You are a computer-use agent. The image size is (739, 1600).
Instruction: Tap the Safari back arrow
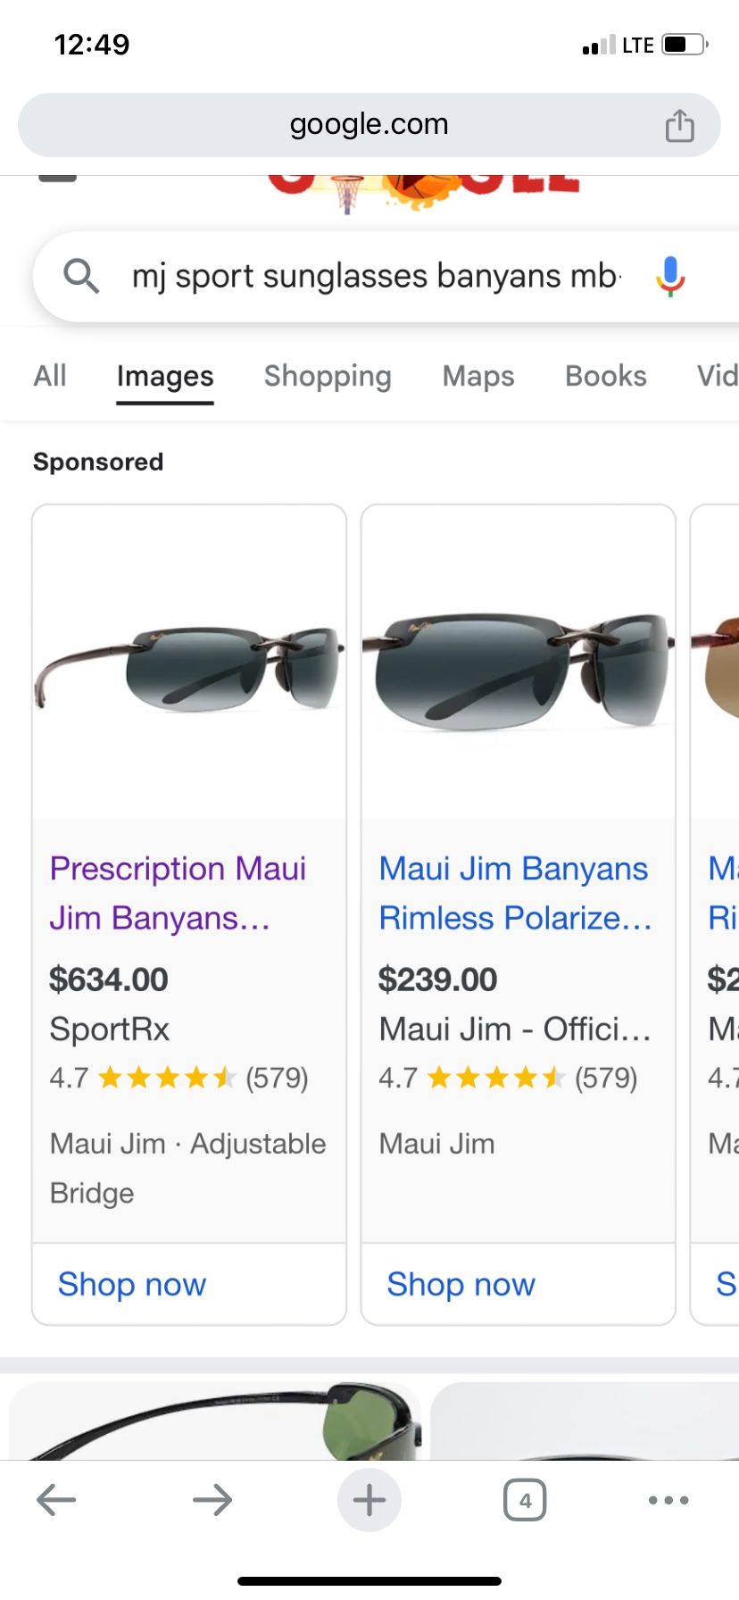(55, 1500)
